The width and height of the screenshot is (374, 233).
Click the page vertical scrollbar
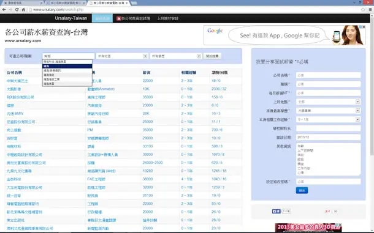pyautogui.click(x=372, y=86)
